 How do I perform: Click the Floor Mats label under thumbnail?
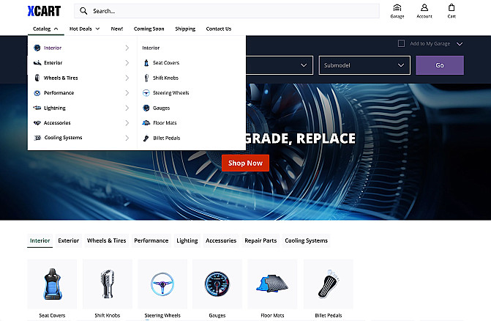(x=272, y=315)
